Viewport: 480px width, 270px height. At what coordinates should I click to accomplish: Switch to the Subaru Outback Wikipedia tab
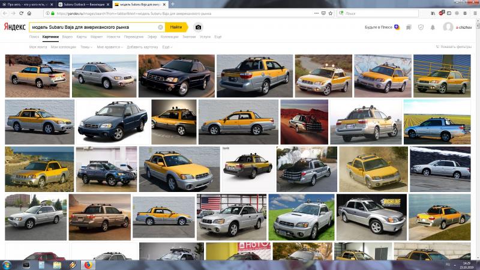83,5
